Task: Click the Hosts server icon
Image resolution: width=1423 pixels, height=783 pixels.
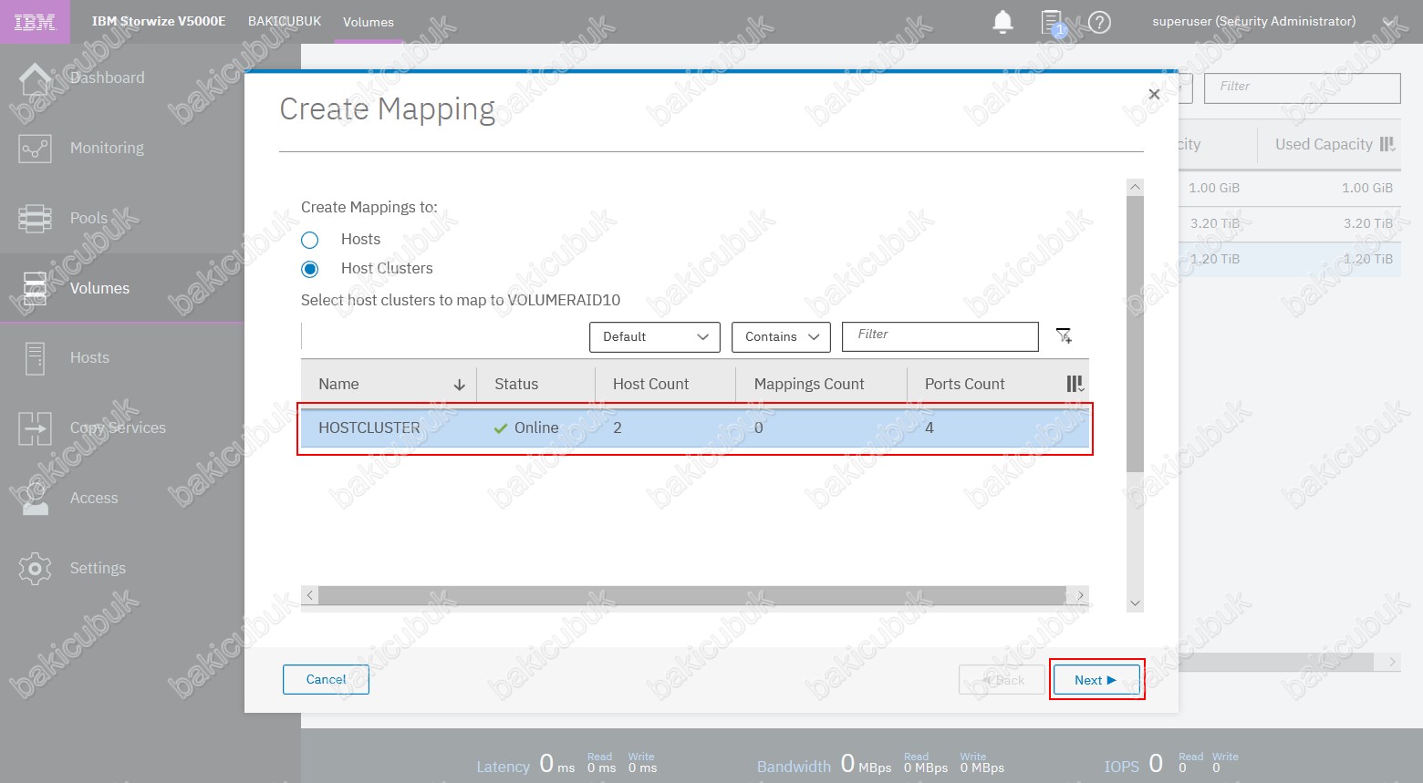Action: 35,358
